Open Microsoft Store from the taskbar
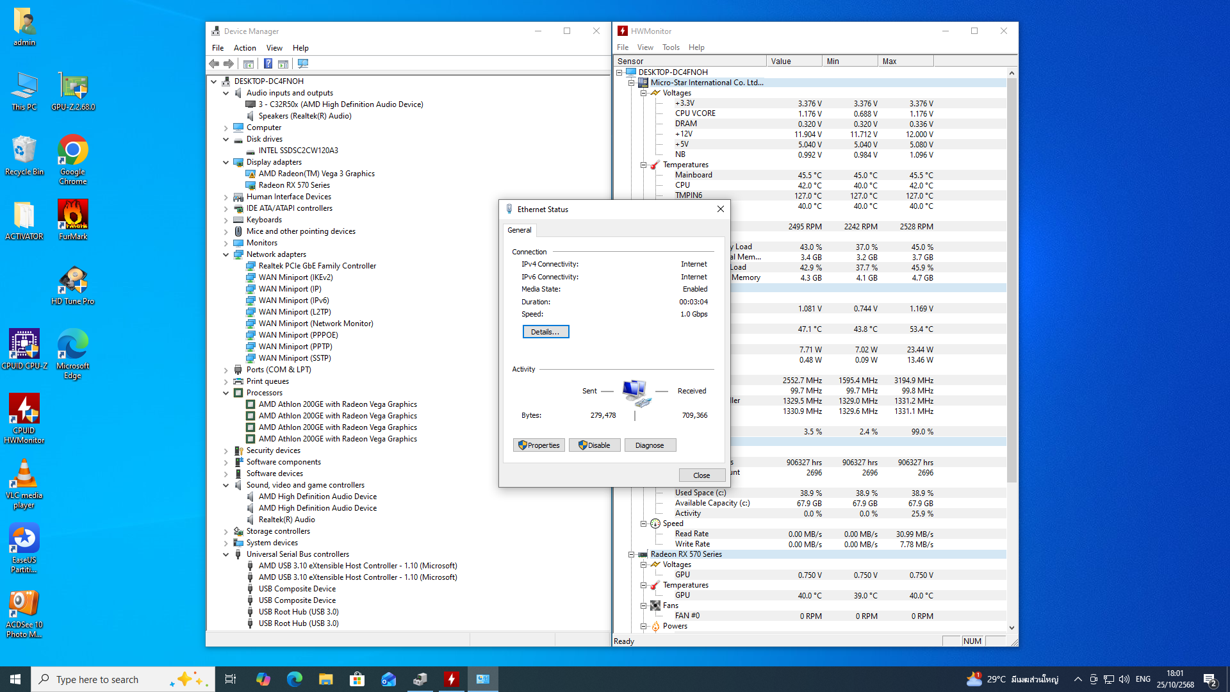Screen dimensions: 1230x692 tap(357, 679)
